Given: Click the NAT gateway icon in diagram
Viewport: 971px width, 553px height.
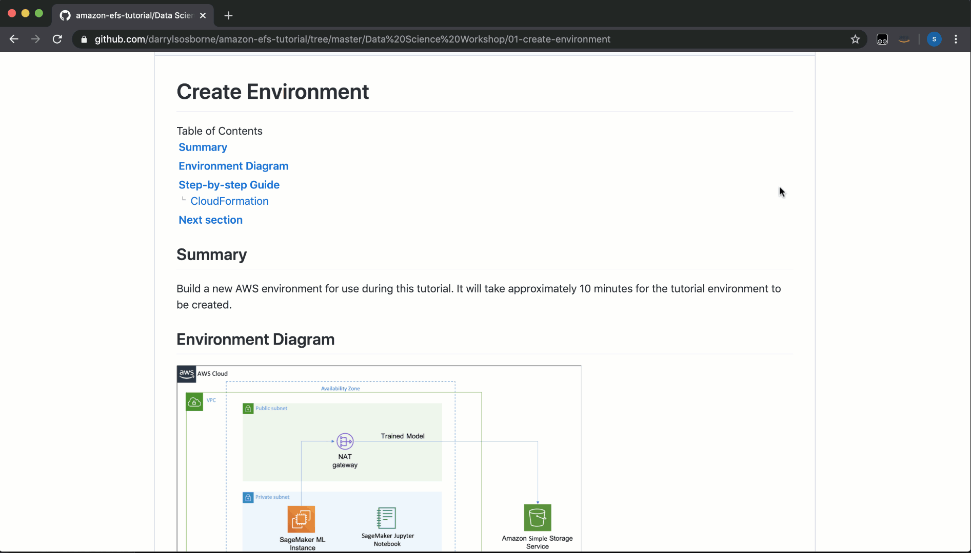Looking at the screenshot, I should (345, 441).
